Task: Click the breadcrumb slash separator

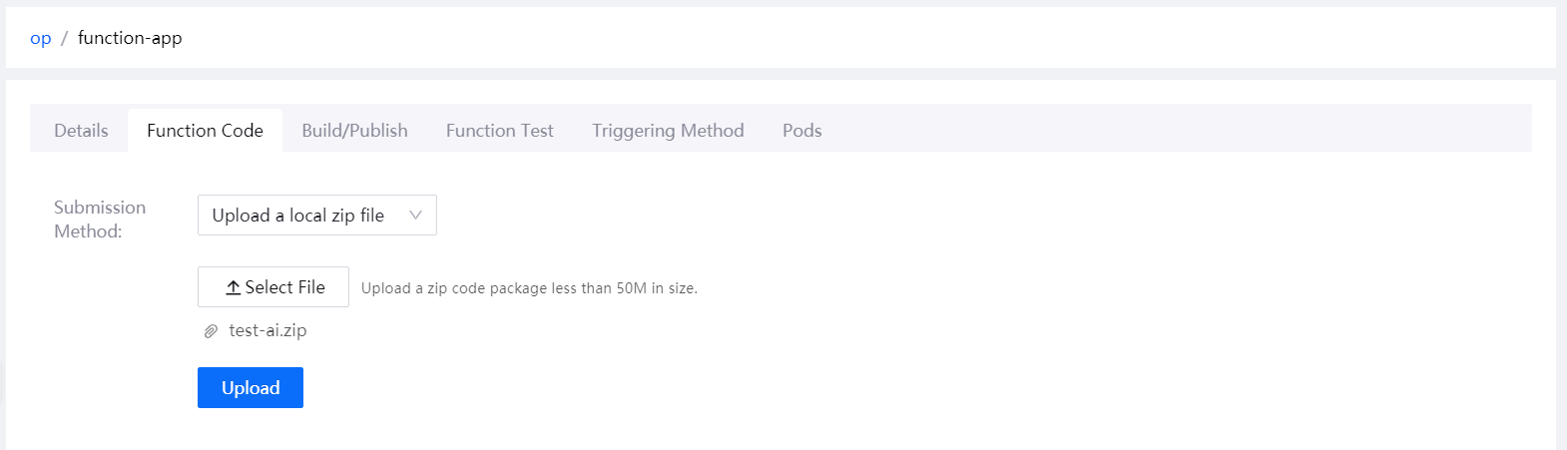Action: point(64,38)
